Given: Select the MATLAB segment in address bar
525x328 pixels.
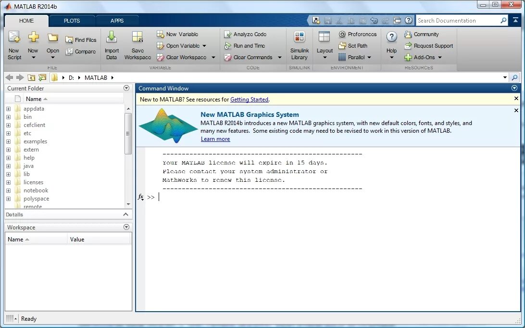Looking at the screenshot, I should [x=96, y=78].
